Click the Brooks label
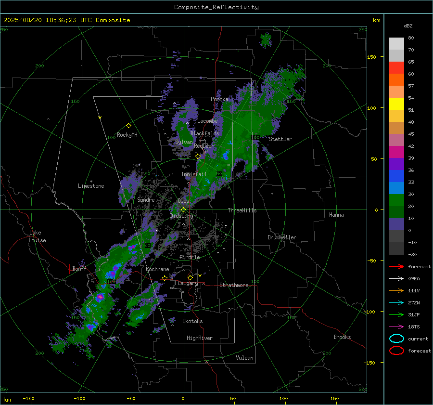This screenshot has height=405, width=433. click(x=342, y=337)
